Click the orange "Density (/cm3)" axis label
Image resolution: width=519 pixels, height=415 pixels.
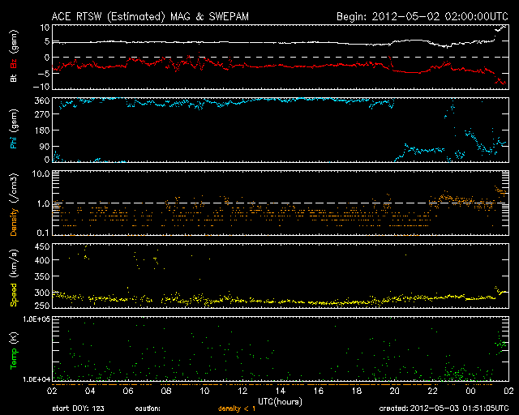click(x=14, y=204)
